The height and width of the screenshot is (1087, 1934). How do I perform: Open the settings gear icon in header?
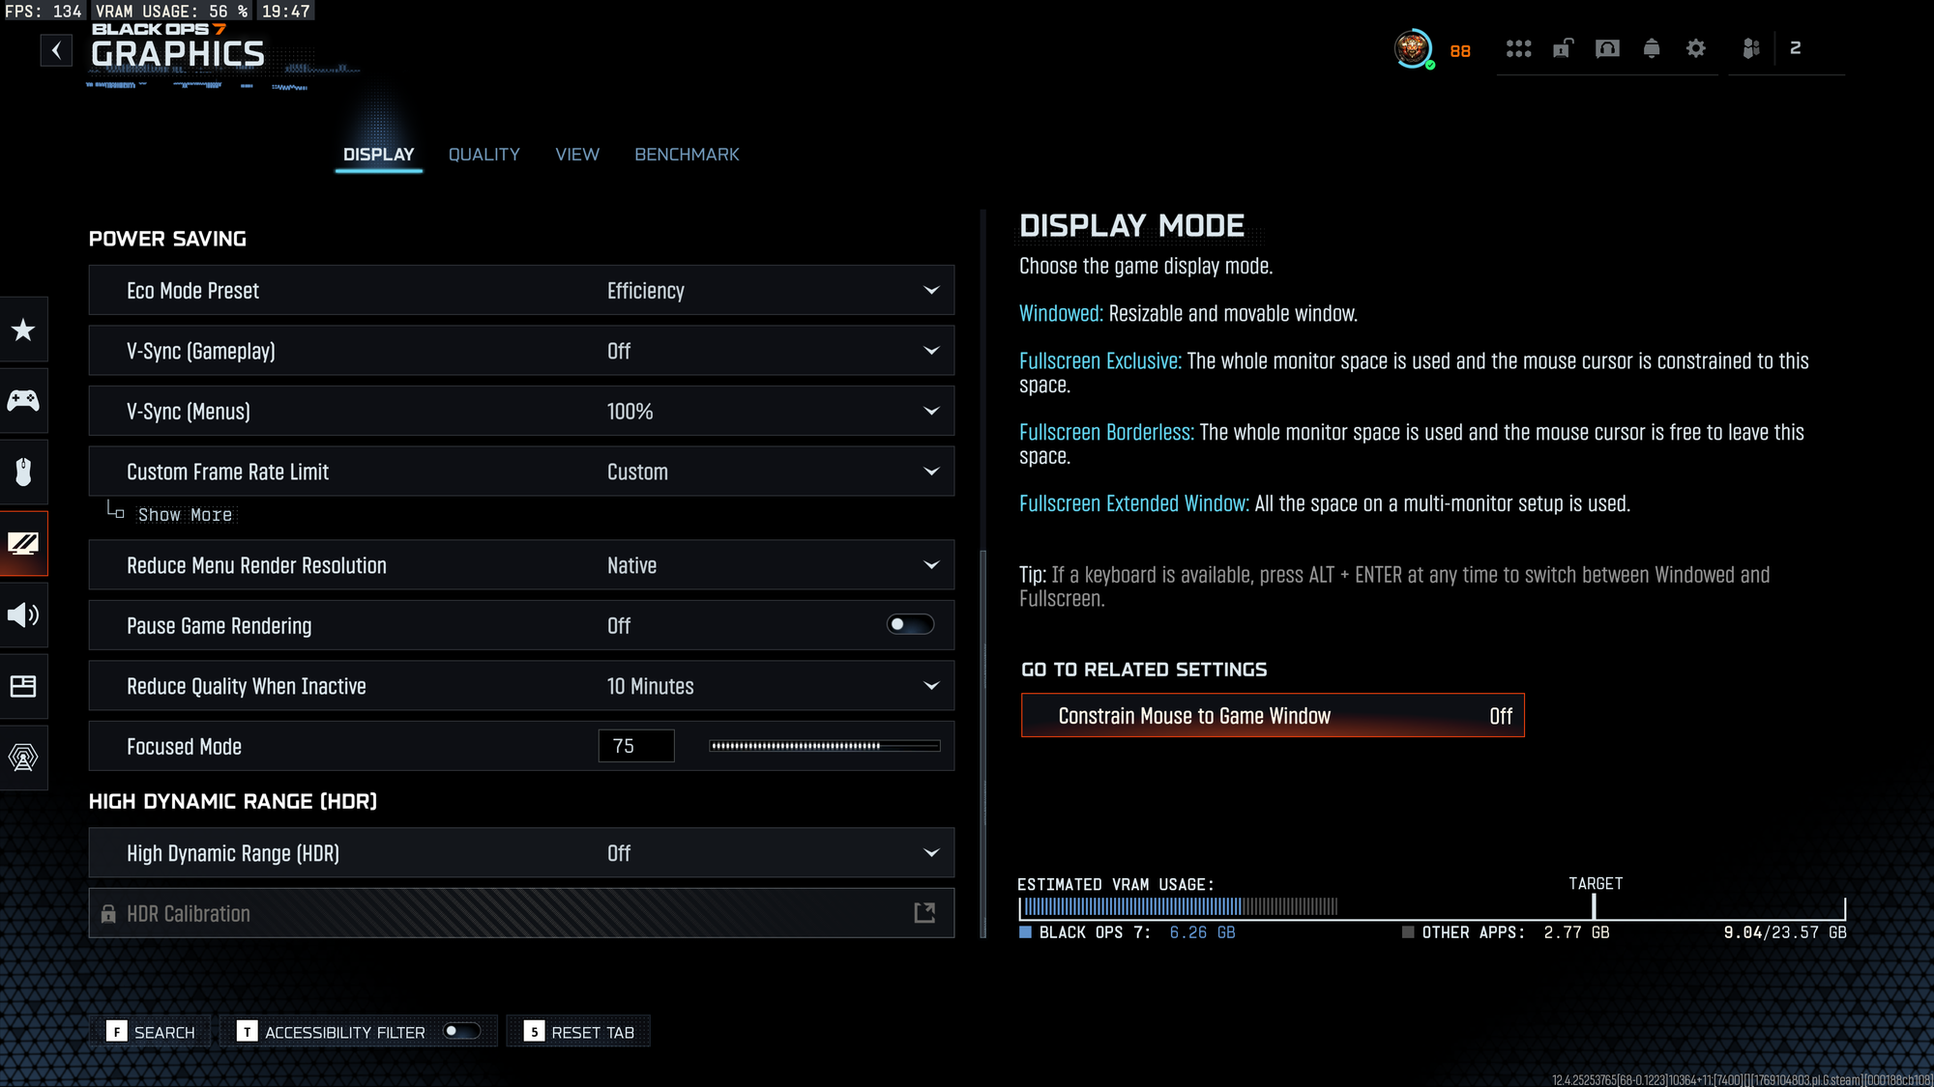[x=1696, y=48]
